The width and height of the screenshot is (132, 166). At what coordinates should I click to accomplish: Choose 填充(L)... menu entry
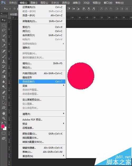pyautogui.click(x=42, y=63)
